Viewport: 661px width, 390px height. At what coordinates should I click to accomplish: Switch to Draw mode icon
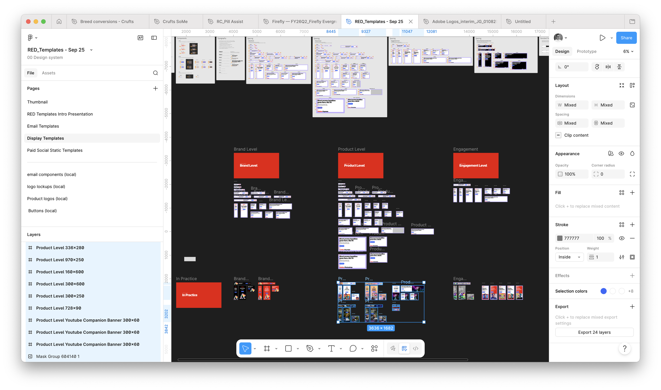(x=393, y=348)
